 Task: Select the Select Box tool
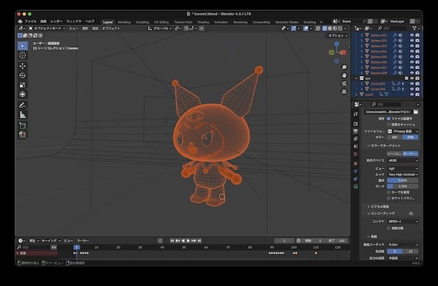pyautogui.click(x=23, y=46)
